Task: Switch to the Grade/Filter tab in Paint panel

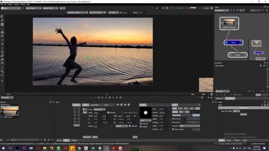Action: pyautogui.click(x=95, y=105)
